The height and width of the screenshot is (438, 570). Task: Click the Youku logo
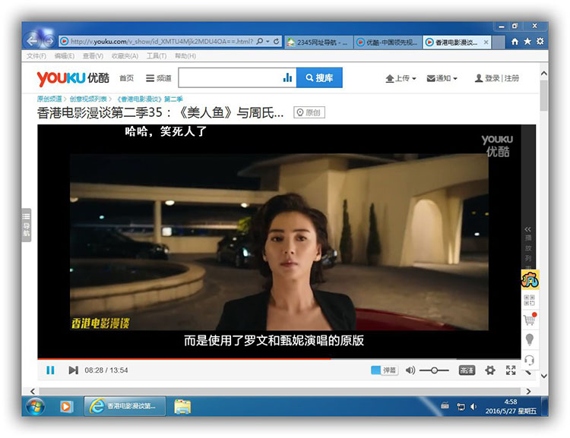[73, 78]
